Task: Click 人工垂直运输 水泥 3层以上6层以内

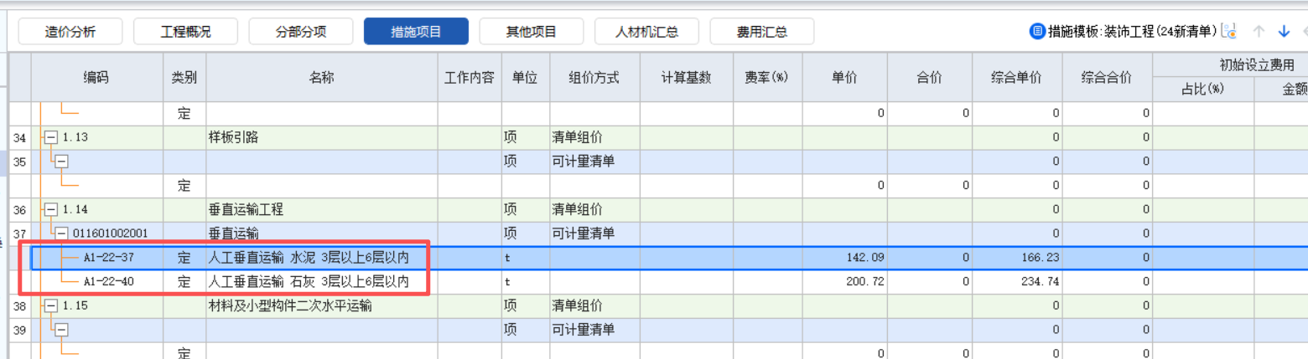Action: point(309,258)
